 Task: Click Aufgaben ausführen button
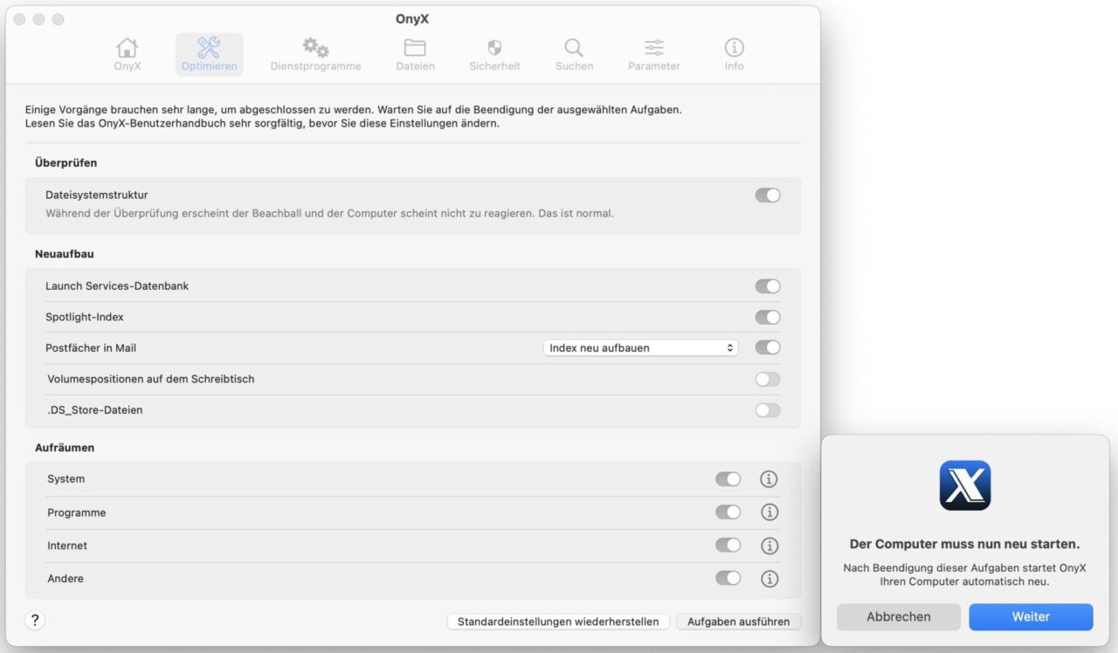tap(738, 622)
